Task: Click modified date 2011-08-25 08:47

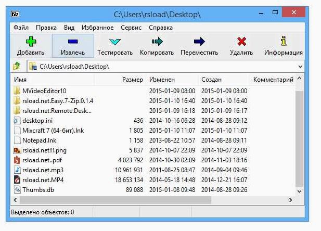Action: tap(172, 170)
